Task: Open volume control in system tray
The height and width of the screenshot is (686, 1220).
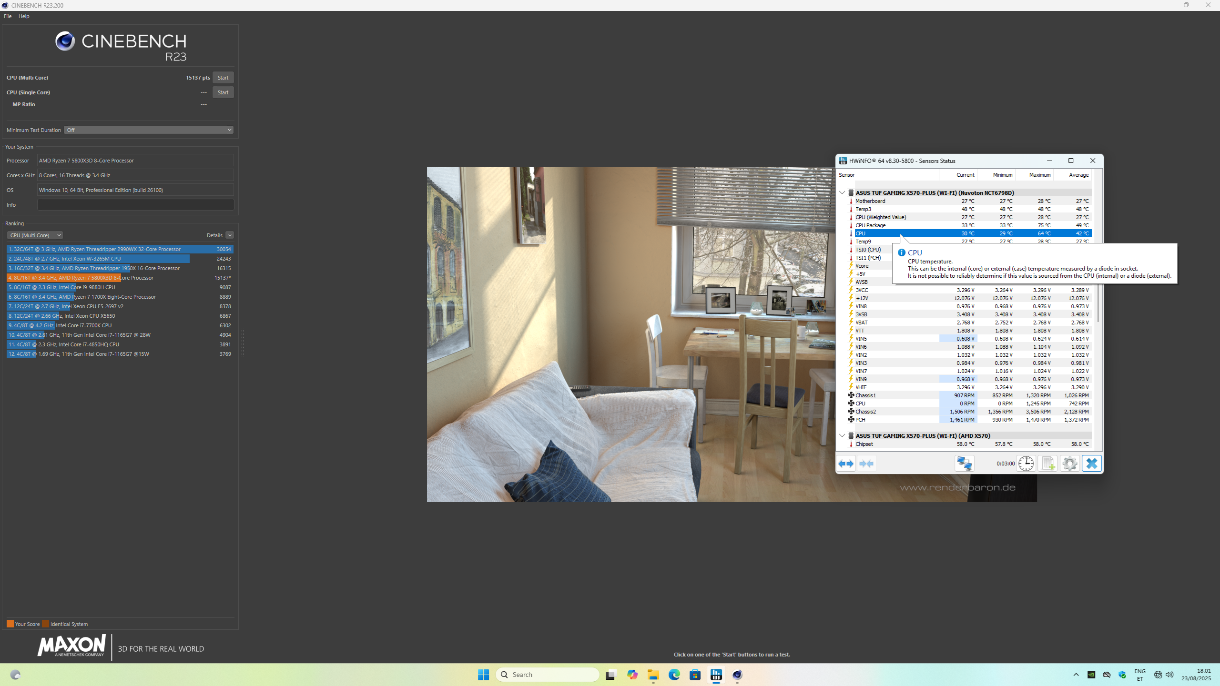Action: pos(1169,675)
